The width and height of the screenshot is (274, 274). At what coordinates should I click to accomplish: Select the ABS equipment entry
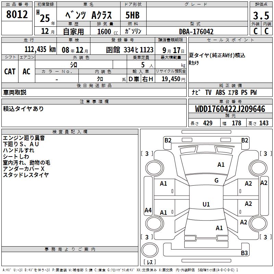coord(220,92)
